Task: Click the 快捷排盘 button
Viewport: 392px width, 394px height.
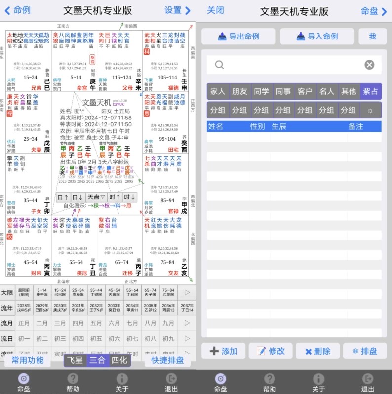Action: (168, 360)
